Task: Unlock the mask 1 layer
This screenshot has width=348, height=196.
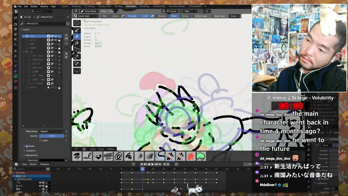Action: pyautogui.click(x=59, y=87)
